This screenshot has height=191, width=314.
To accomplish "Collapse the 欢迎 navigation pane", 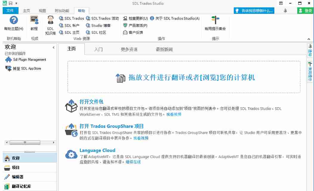I will [53, 47].
